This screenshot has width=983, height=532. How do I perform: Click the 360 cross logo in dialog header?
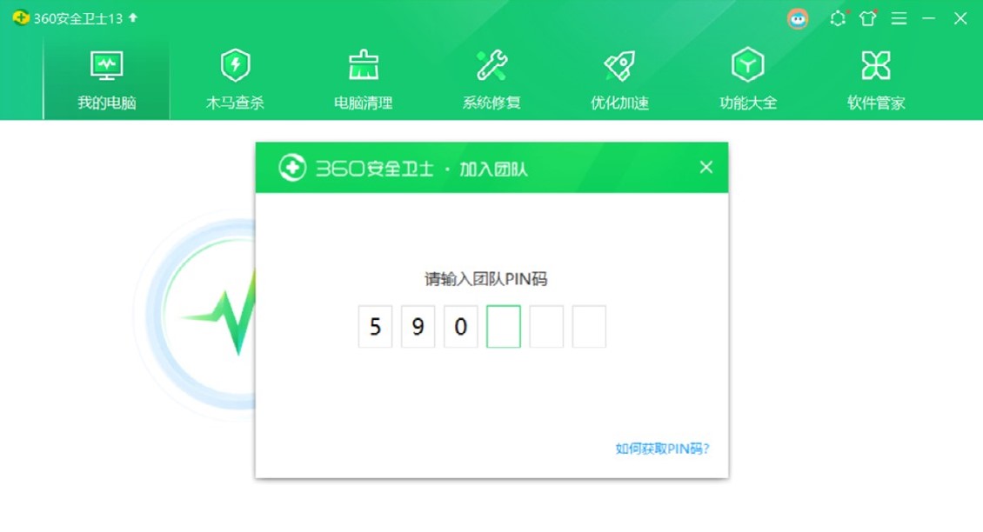click(292, 168)
